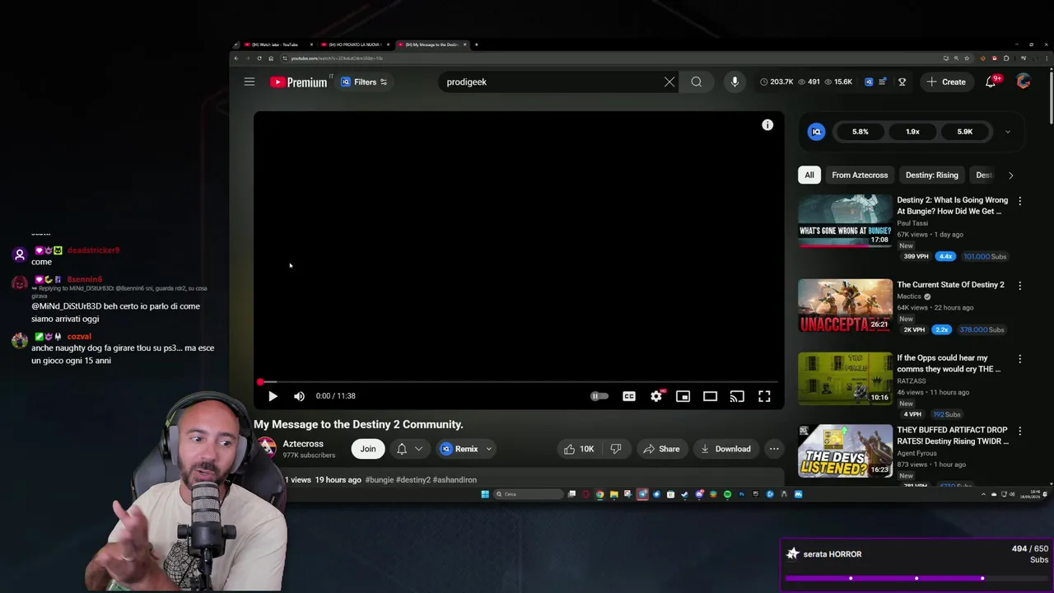Open options for RATZASS video
Viewport: 1054px width, 593px height.
[1019, 359]
